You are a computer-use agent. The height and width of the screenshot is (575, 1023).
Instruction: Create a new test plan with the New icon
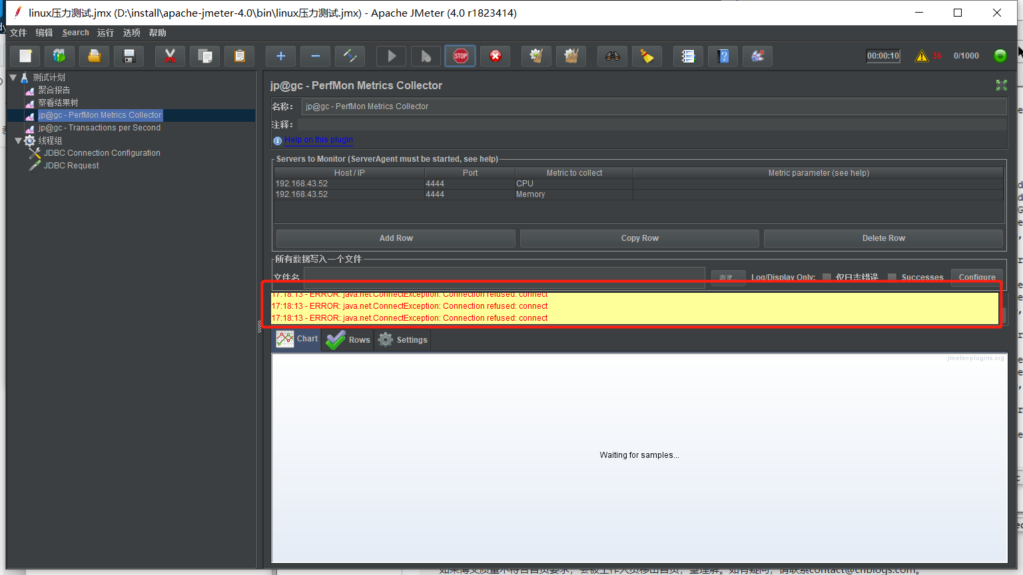(25, 56)
